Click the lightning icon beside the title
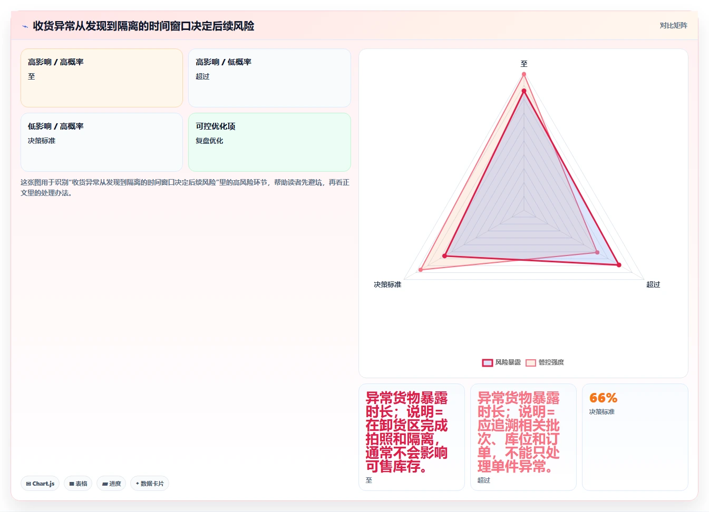Viewport: 709px width, 512px height. (25, 26)
